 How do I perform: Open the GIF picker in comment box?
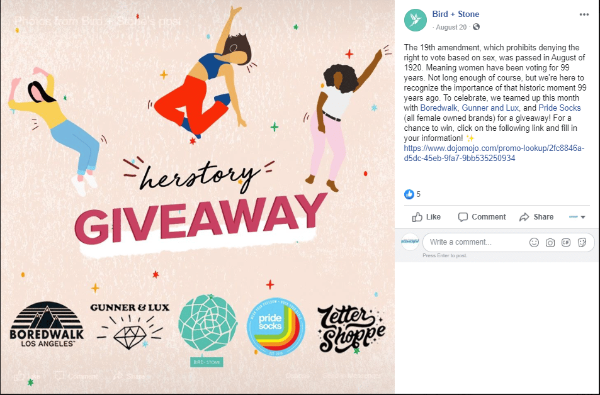[x=566, y=242]
